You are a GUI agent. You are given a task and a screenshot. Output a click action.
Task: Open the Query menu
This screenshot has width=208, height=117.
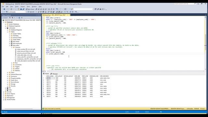click(x=17, y=6)
